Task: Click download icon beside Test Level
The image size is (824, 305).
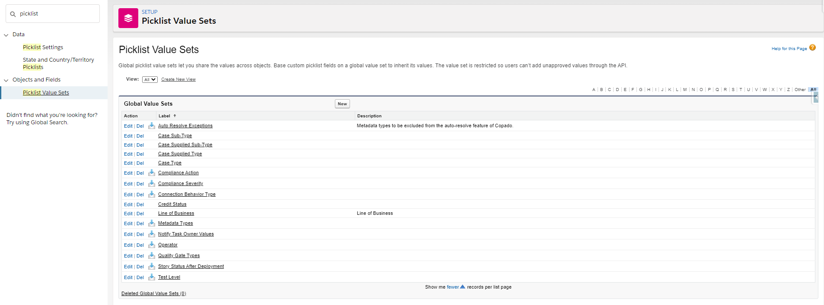Action: [x=152, y=277]
